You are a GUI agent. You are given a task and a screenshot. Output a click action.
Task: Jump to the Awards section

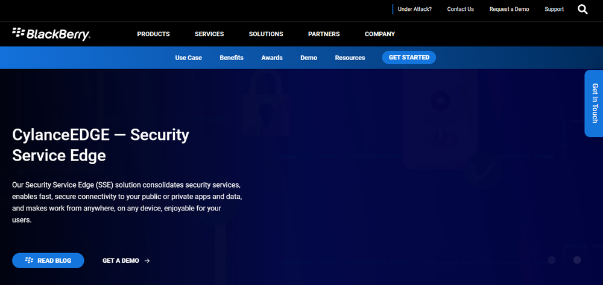click(272, 58)
